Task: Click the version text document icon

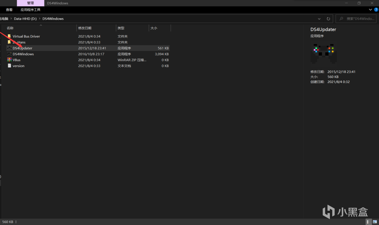Action: coord(9,66)
